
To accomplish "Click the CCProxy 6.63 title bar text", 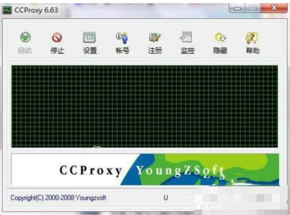I will pos(36,10).
